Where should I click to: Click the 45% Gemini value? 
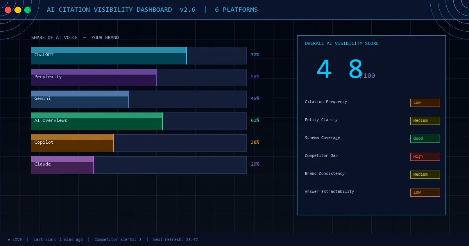pyautogui.click(x=255, y=98)
